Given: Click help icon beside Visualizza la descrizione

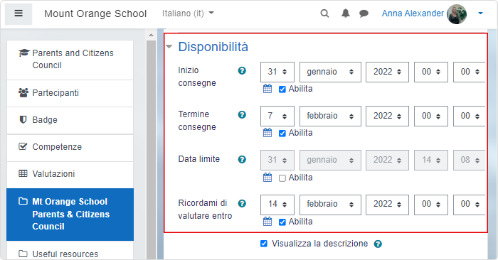Looking at the screenshot, I should tap(378, 244).
